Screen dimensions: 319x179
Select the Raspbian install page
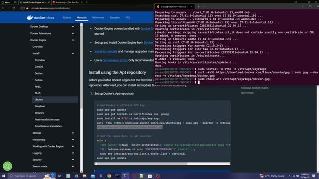tap(40, 106)
